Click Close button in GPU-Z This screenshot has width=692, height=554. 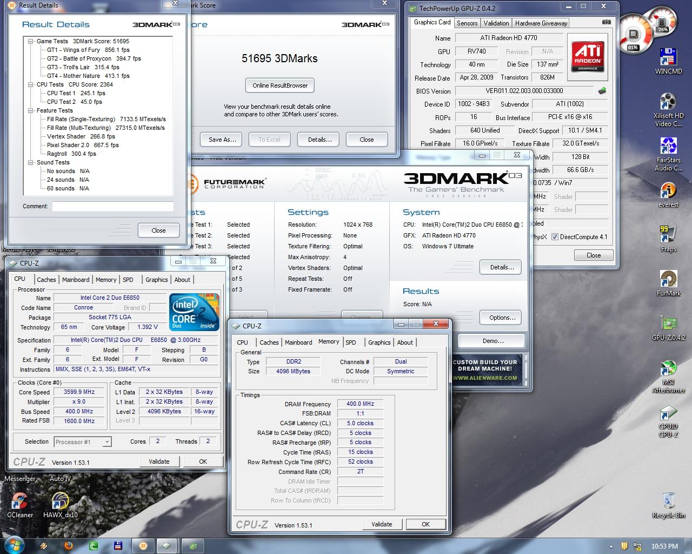[593, 255]
